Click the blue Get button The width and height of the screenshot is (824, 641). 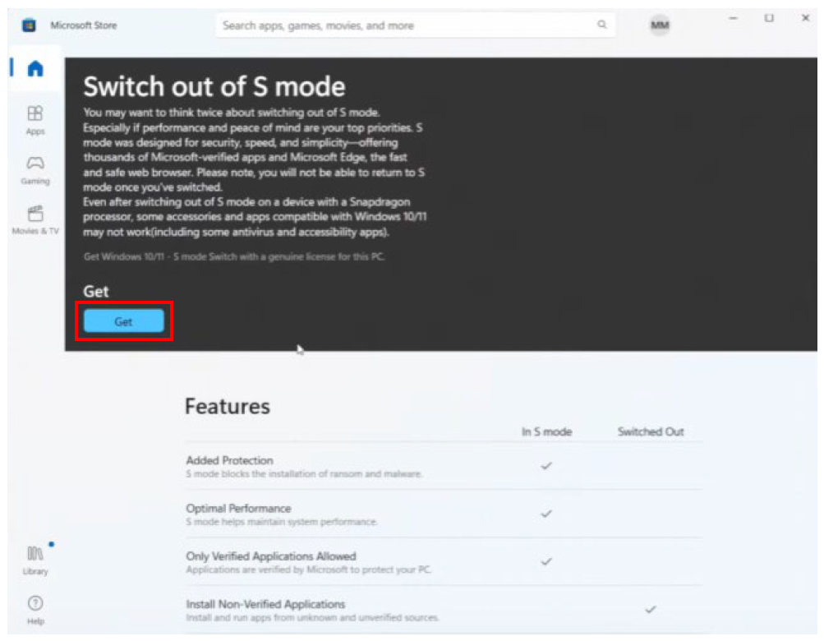pos(123,322)
